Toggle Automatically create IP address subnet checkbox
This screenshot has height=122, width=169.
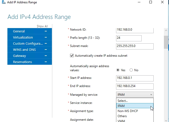pyautogui.click(x=72, y=55)
